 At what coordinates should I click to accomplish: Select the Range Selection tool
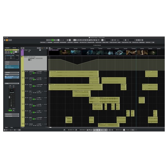click(x=76, y=40)
